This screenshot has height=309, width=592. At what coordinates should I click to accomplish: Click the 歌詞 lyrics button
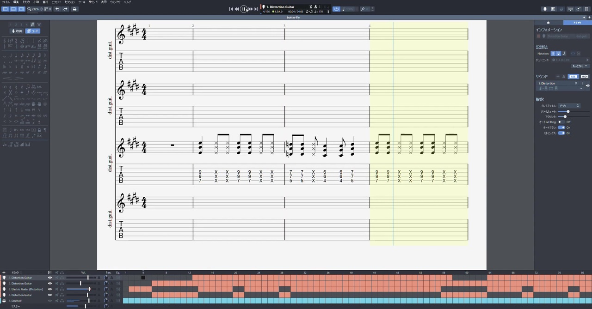point(17,31)
